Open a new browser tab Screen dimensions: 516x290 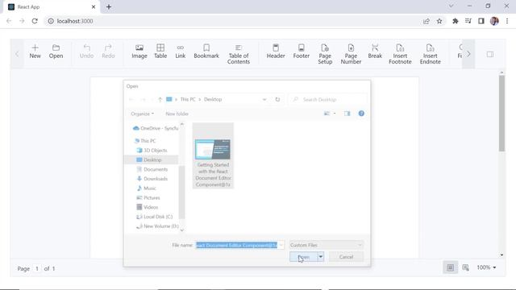(109, 6)
